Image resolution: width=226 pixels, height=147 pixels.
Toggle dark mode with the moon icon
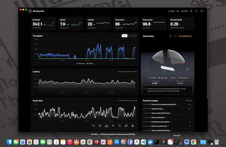tap(202, 11)
